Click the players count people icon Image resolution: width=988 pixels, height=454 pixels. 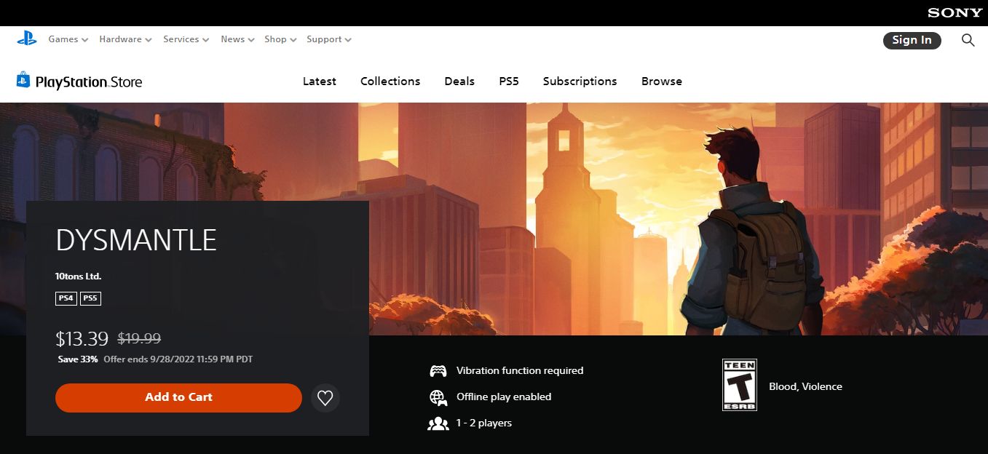[438, 423]
